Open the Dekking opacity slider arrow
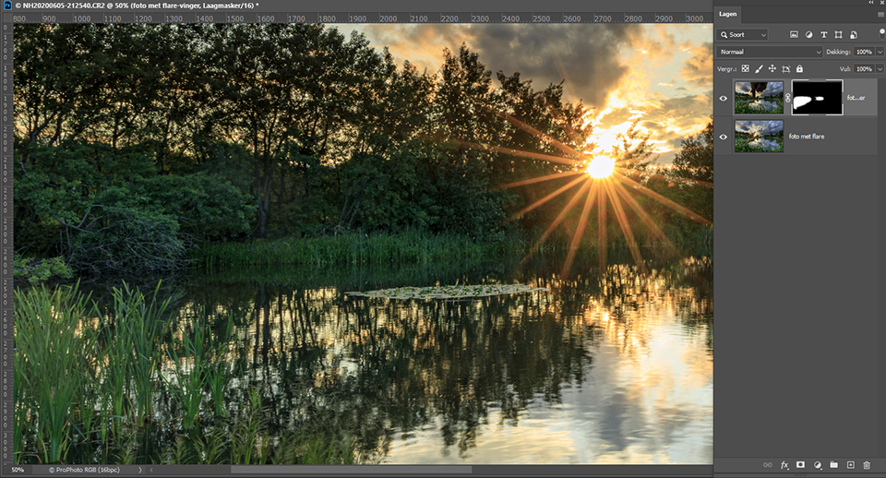 (x=880, y=52)
